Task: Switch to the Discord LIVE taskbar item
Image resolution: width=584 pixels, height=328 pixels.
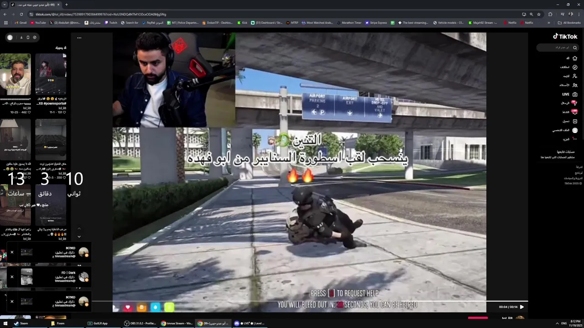Action: tap(249, 323)
